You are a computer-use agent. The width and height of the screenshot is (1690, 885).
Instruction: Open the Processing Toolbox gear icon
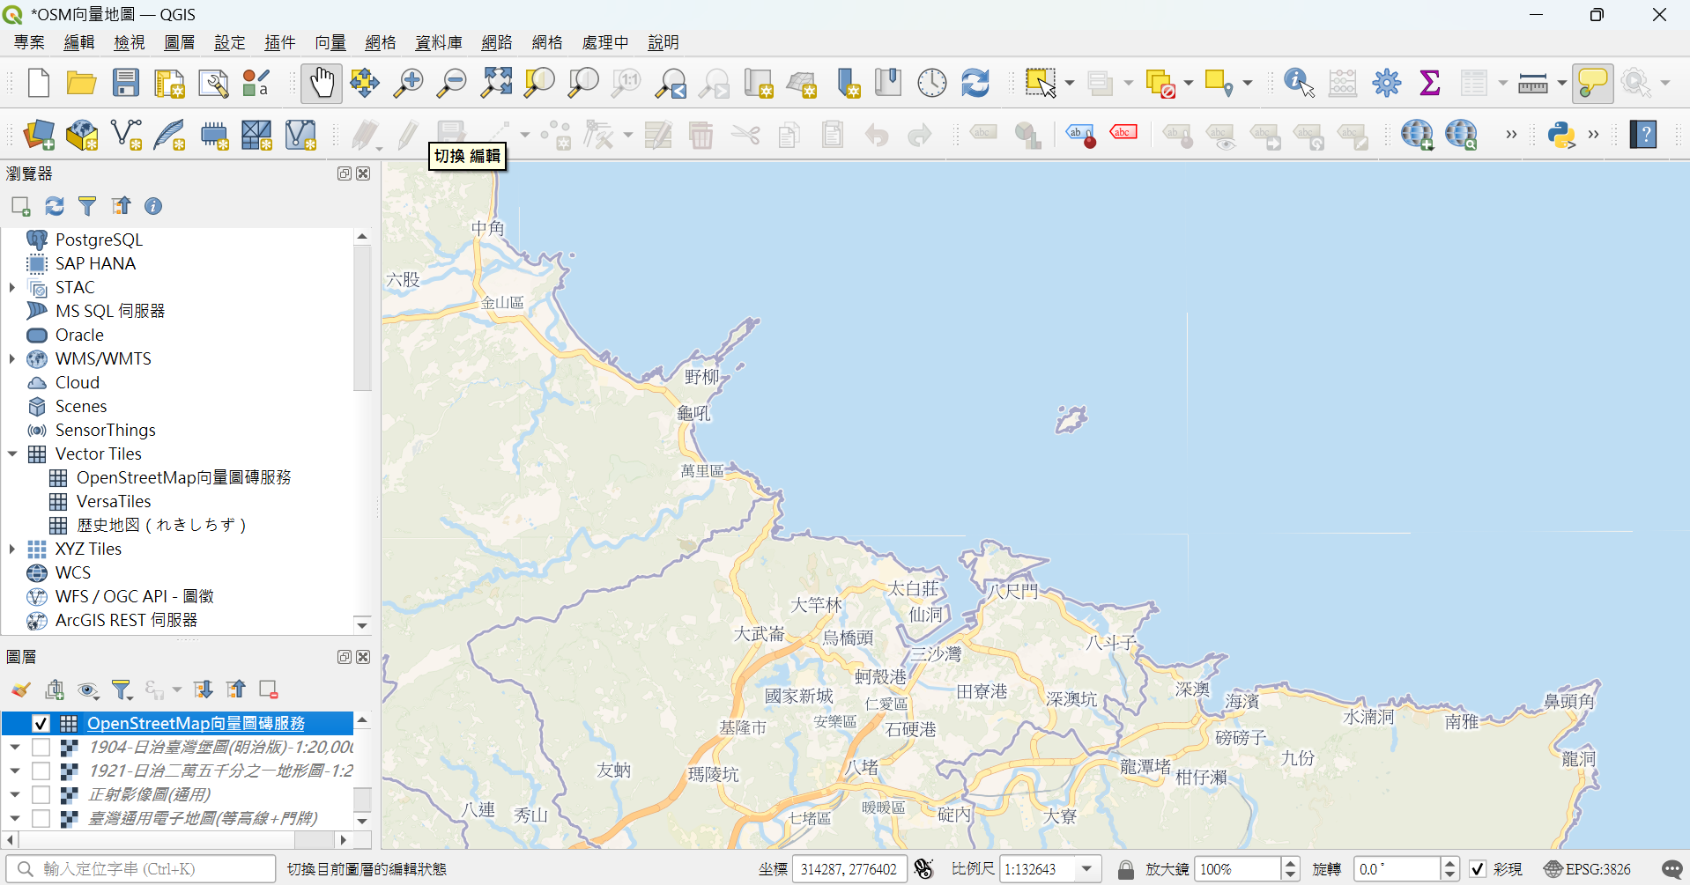1386,84
